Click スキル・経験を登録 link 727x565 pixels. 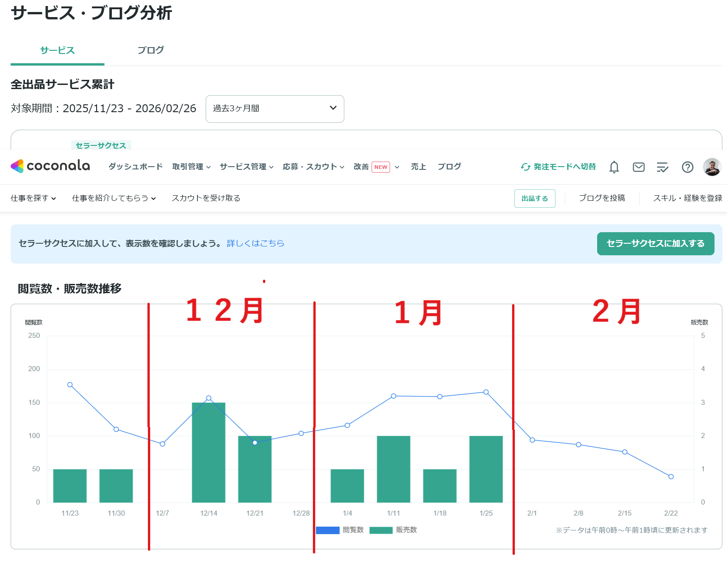(688, 198)
